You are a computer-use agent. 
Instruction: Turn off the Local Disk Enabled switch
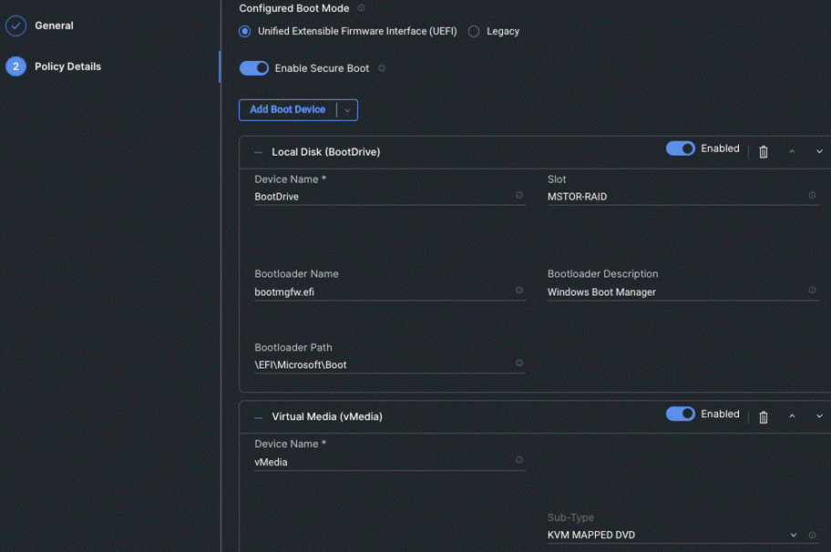click(681, 148)
